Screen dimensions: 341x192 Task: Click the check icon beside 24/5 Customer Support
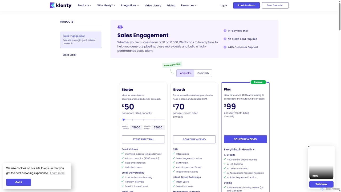coord(225,47)
